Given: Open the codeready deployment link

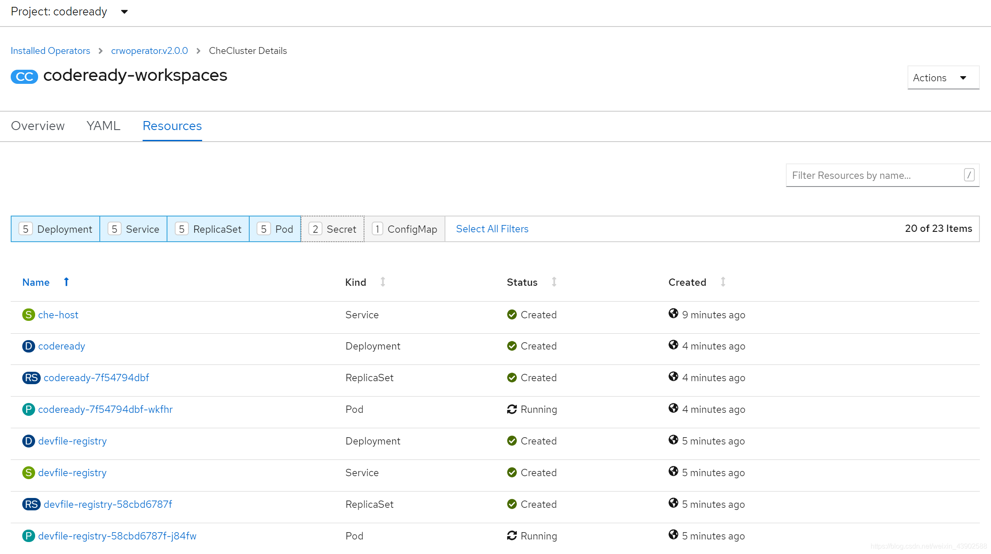Looking at the screenshot, I should (x=62, y=346).
